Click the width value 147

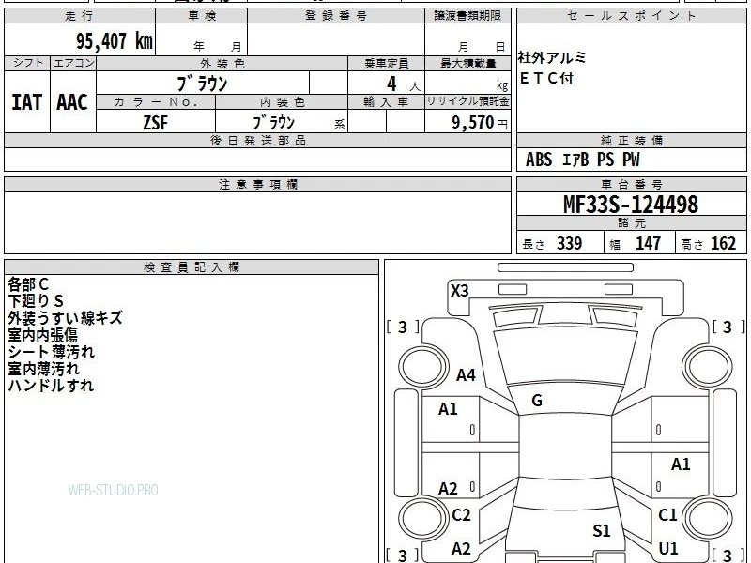click(x=648, y=243)
